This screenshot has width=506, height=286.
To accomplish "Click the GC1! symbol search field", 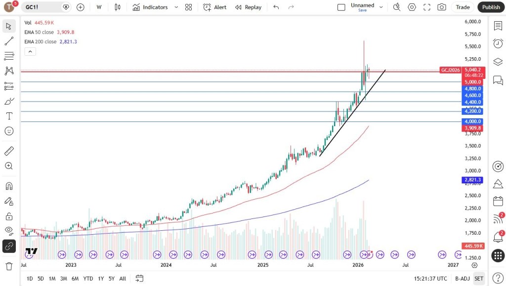I will click(x=42, y=7).
